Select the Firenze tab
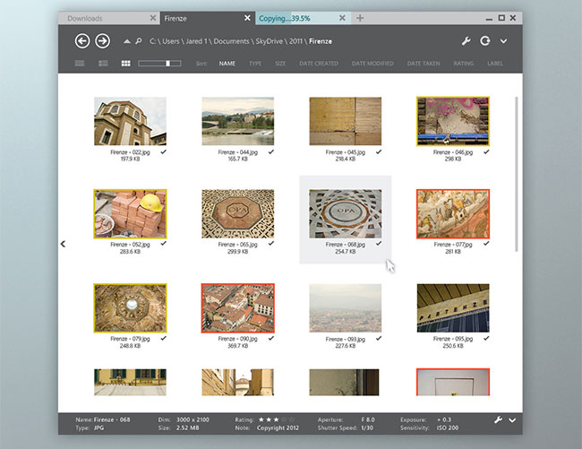This screenshot has width=582, height=449. (x=208, y=18)
